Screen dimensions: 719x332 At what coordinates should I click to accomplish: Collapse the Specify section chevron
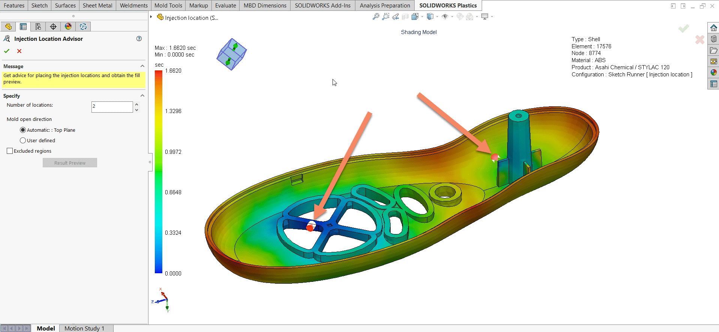142,96
